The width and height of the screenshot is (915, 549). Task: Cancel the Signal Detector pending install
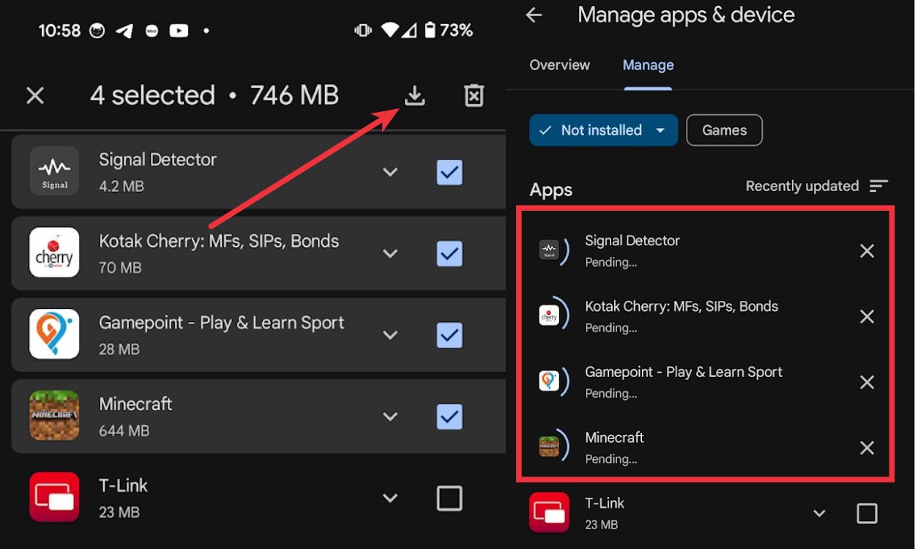point(867,250)
